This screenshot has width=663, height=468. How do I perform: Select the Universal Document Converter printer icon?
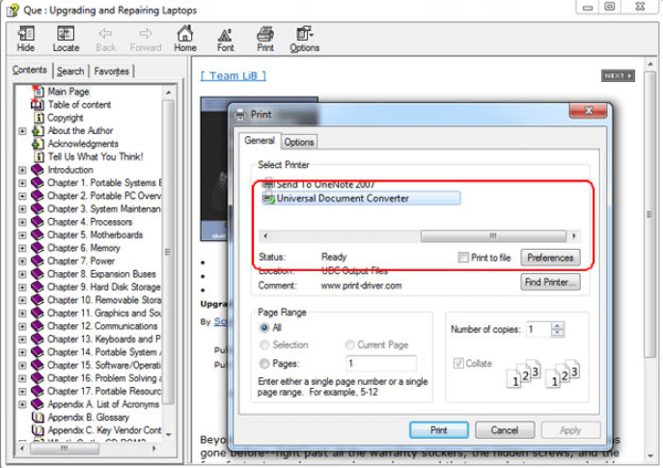[x=268, y=198]
